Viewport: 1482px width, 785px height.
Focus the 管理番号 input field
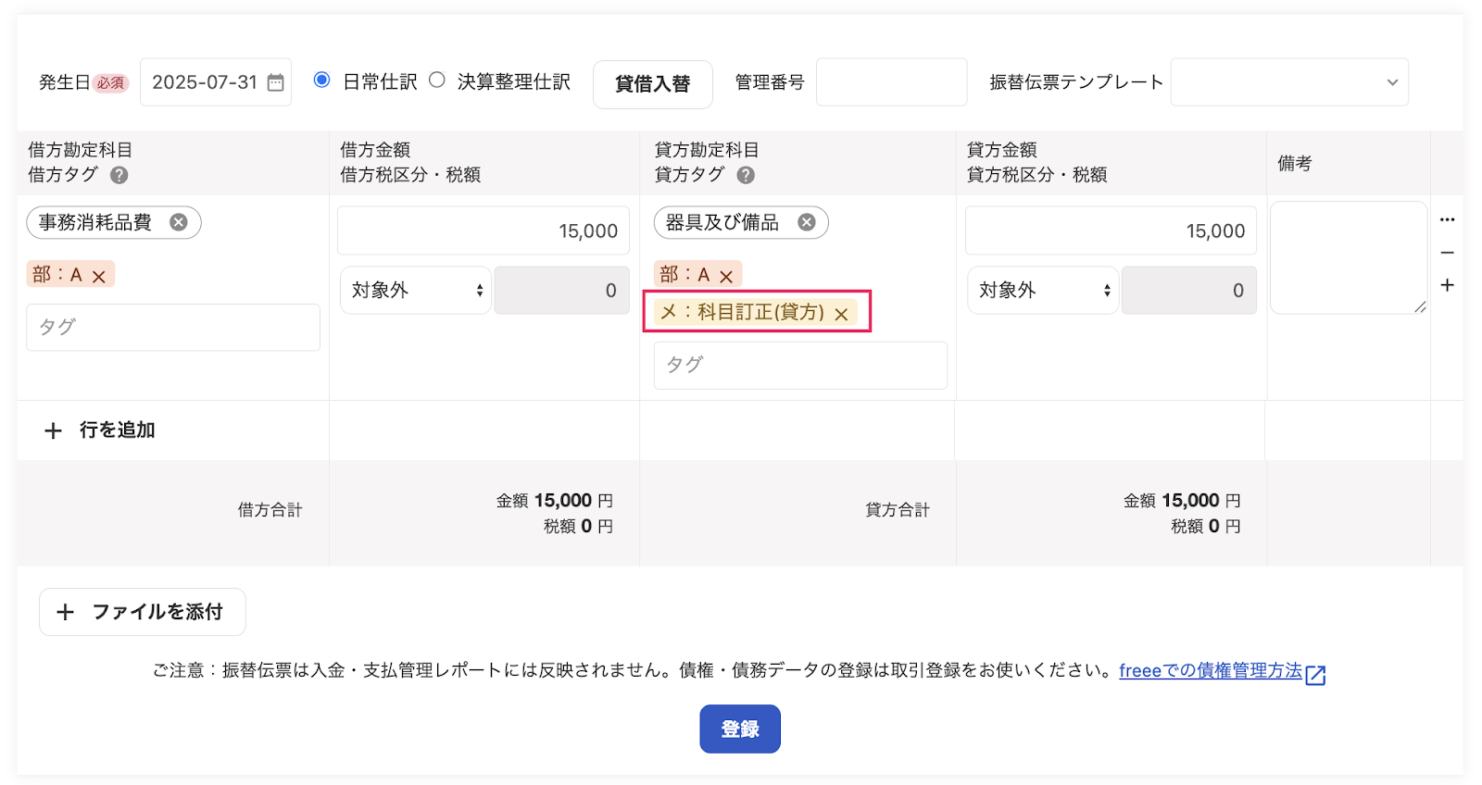(891, 82)
